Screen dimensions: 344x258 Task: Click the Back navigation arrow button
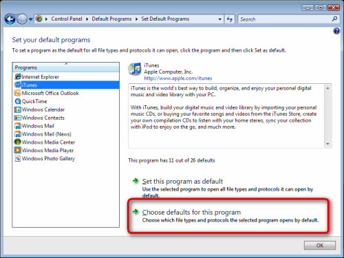pos(10,19)
